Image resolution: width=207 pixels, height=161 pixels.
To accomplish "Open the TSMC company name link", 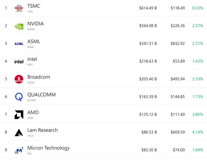I will pyautogui.click(x=34, y=6).
